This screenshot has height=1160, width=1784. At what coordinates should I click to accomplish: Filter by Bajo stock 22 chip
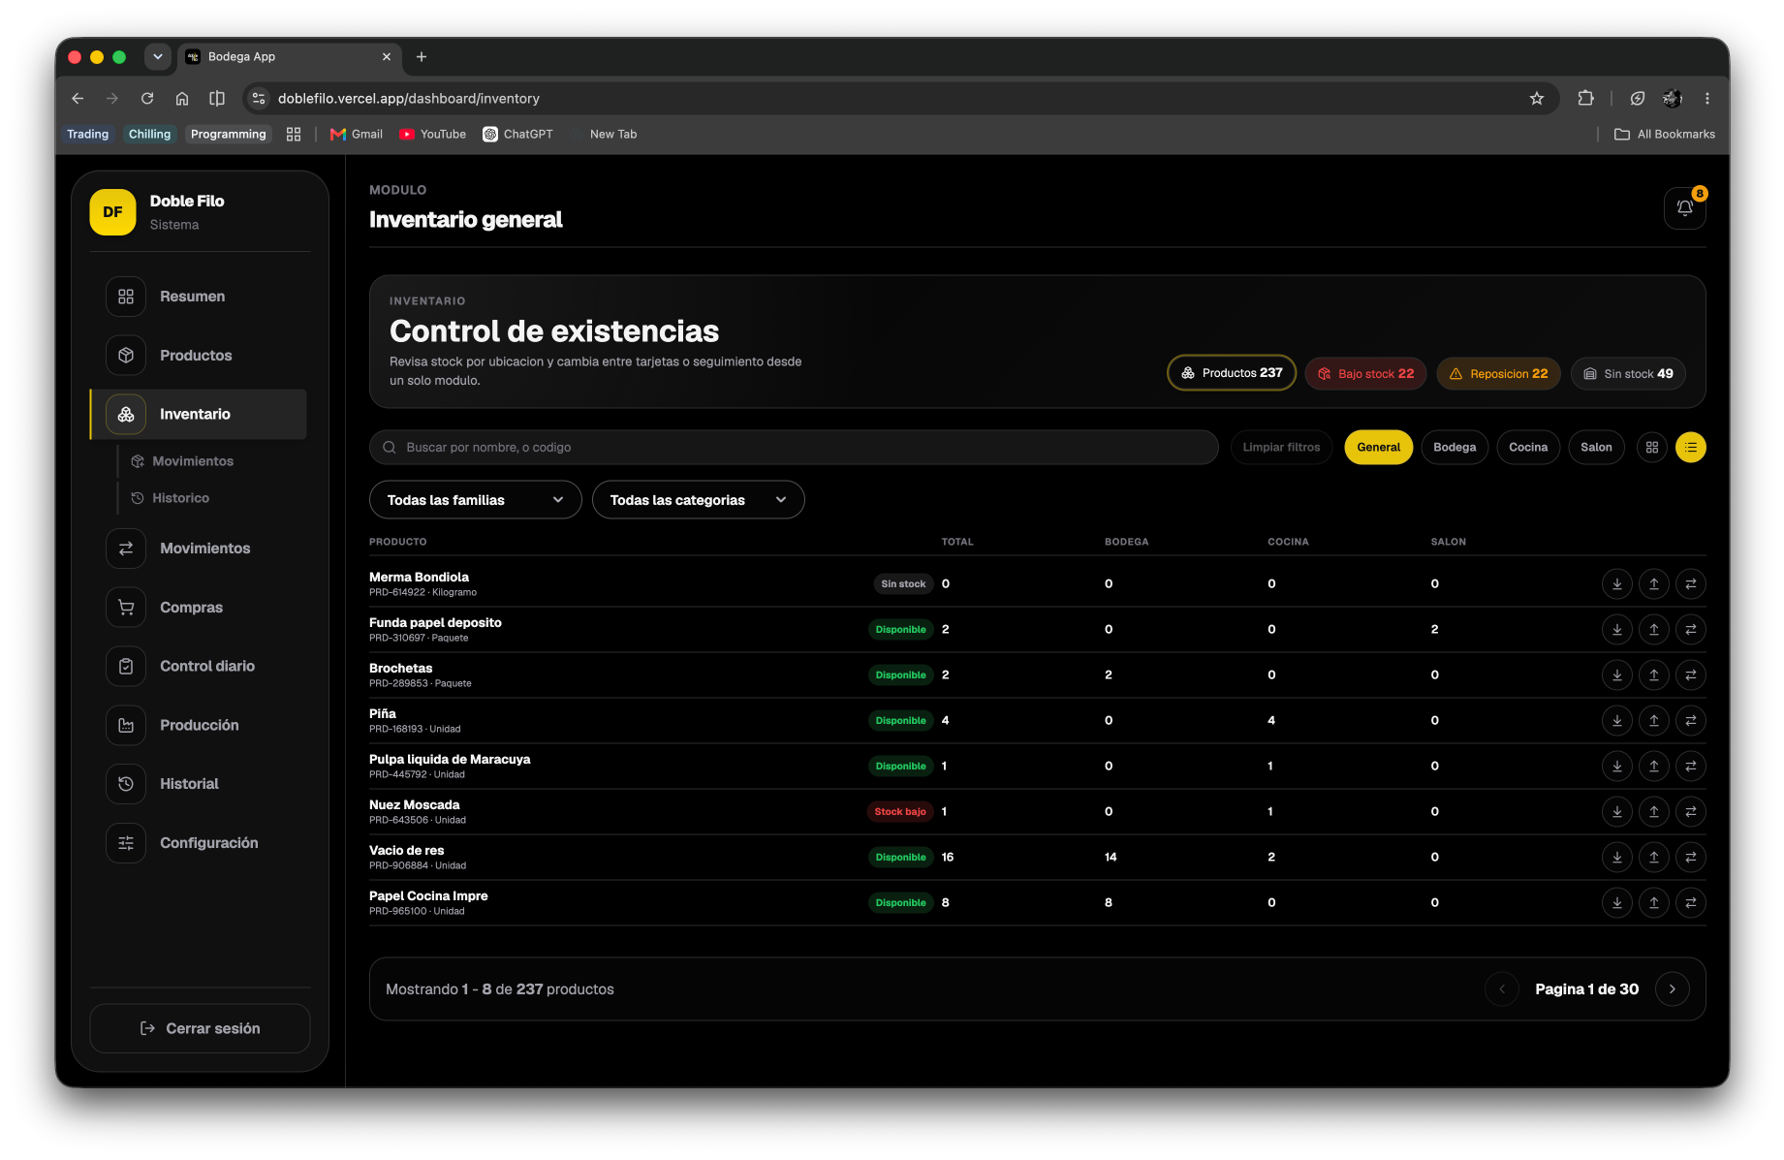(1365, 373)
